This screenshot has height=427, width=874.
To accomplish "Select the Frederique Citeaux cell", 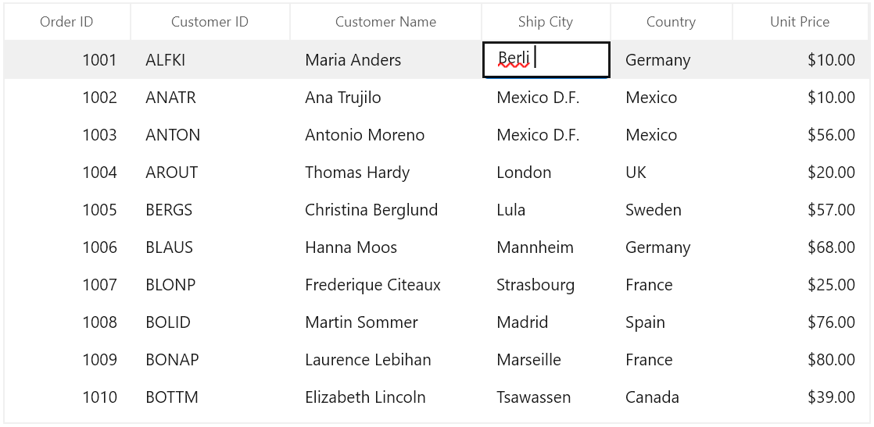I will pos(373,285).
